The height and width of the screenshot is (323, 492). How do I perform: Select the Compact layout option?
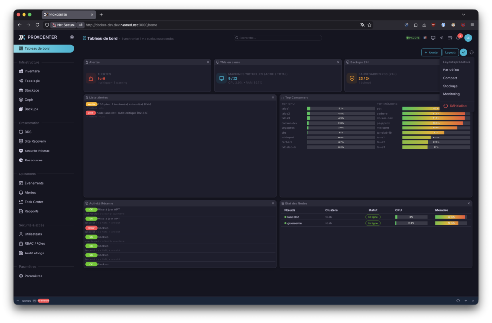[450, 78]
